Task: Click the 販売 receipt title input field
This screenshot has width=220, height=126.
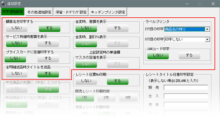Action: [x=186, y=88]
